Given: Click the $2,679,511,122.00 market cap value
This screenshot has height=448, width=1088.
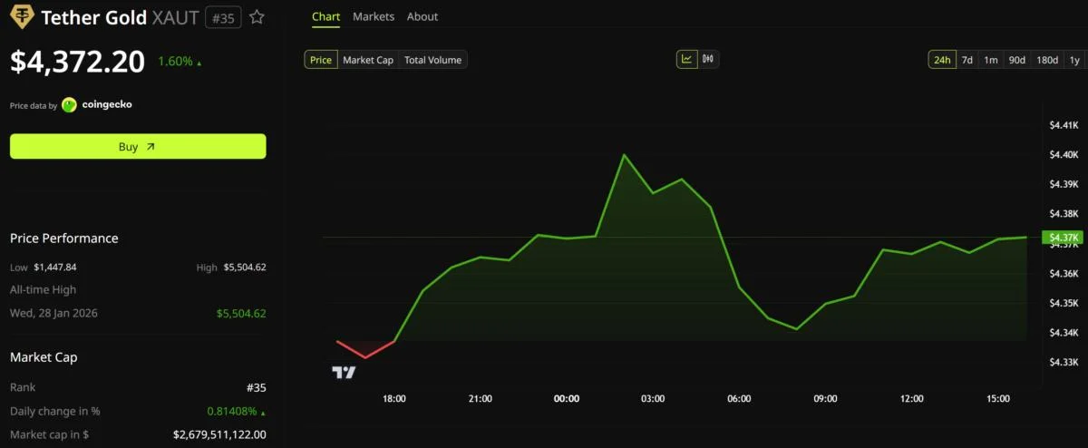Looking at the screenshot, I should tap(219, 434).
